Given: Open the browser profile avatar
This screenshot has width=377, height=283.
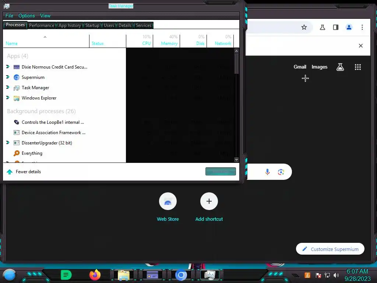Looking at the screenshot, I should click(349, 27).
